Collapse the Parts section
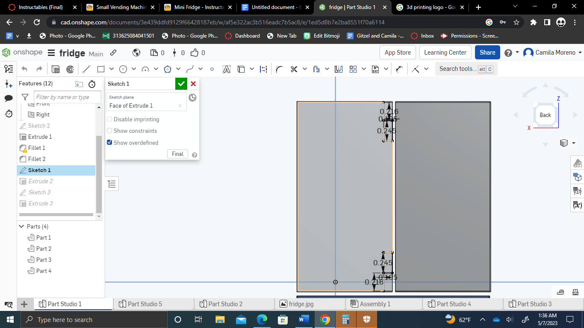Image resolution: width=584 pixels, height=328 pixels. pos(21,226)
